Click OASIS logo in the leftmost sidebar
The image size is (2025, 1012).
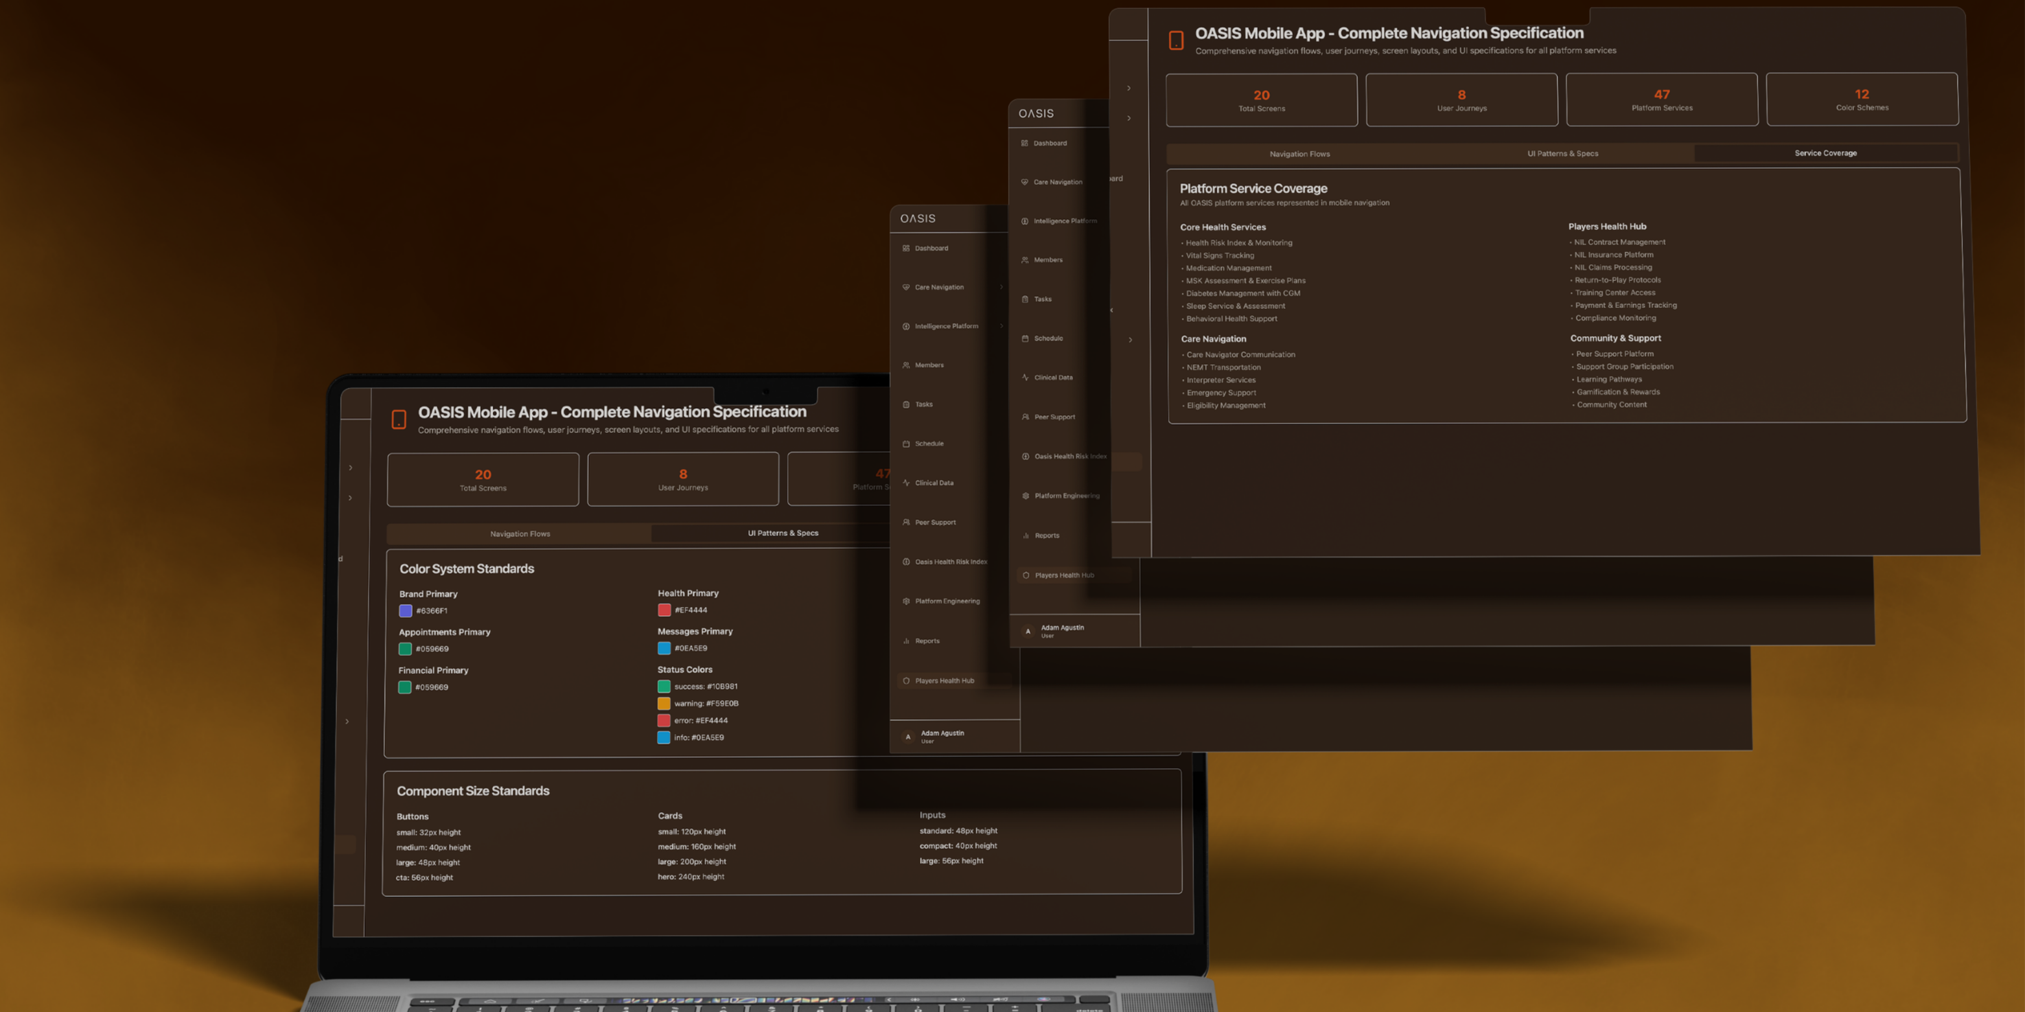point(918,218)
